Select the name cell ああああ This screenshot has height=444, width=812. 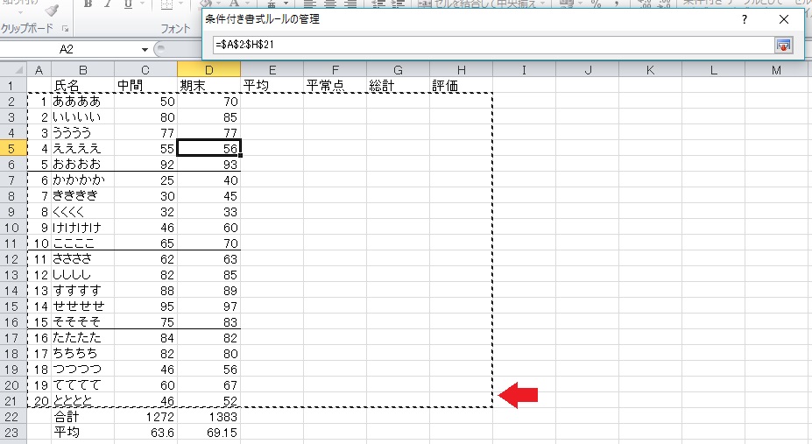(x=83, y=102)
